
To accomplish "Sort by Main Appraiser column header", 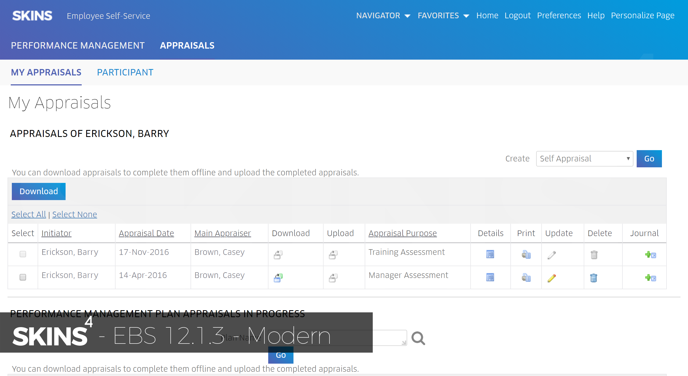I will coord(223,233).
